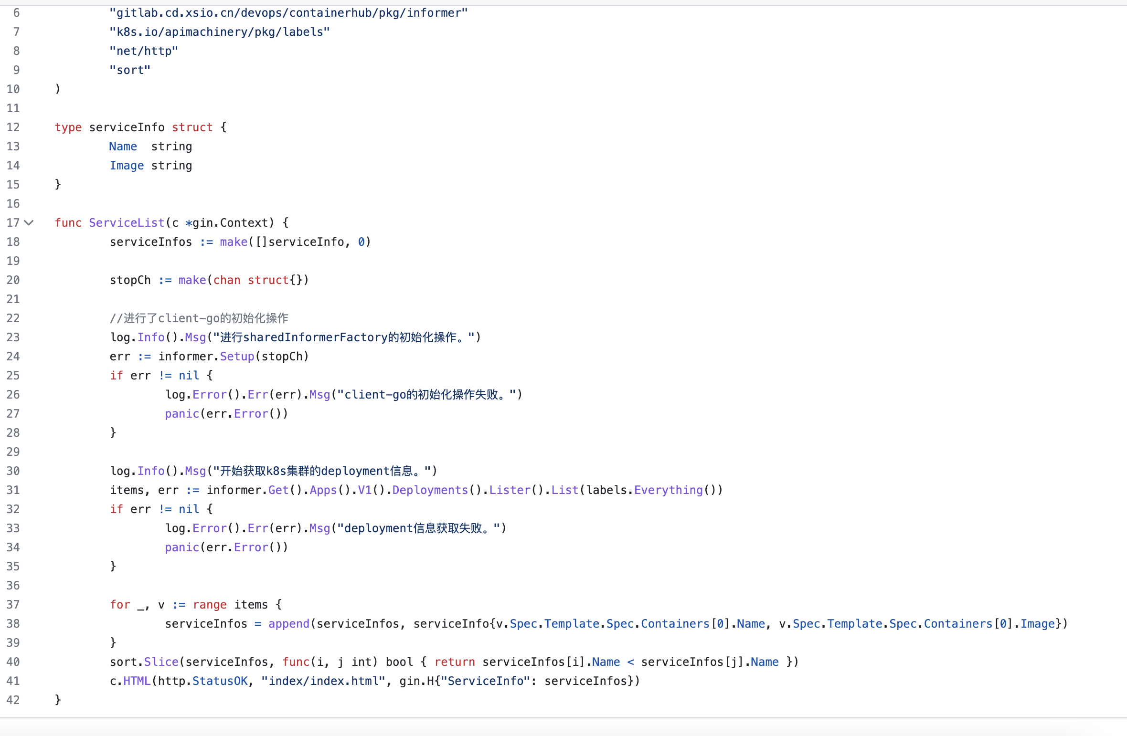Click the Name field in the struct
Screen dimensions: 1127x736
(123, 147)
